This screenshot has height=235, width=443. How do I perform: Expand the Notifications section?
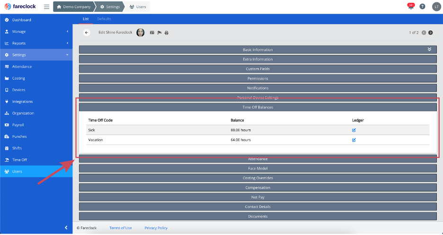click(257, 88)
